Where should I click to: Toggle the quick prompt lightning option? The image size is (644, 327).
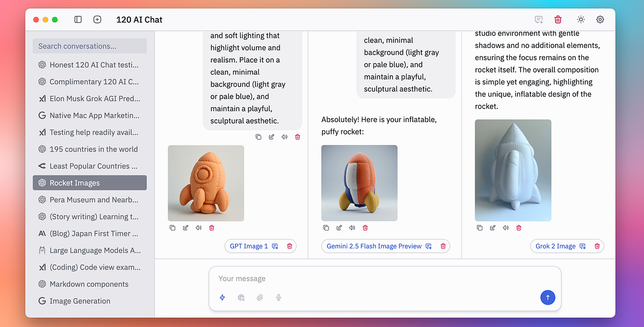coord(222,298)
